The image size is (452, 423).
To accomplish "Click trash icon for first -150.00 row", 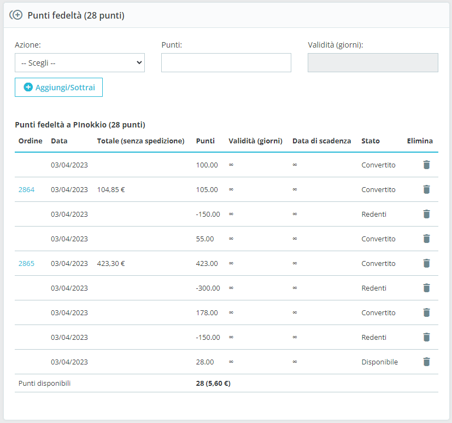I will pos(426,214).
